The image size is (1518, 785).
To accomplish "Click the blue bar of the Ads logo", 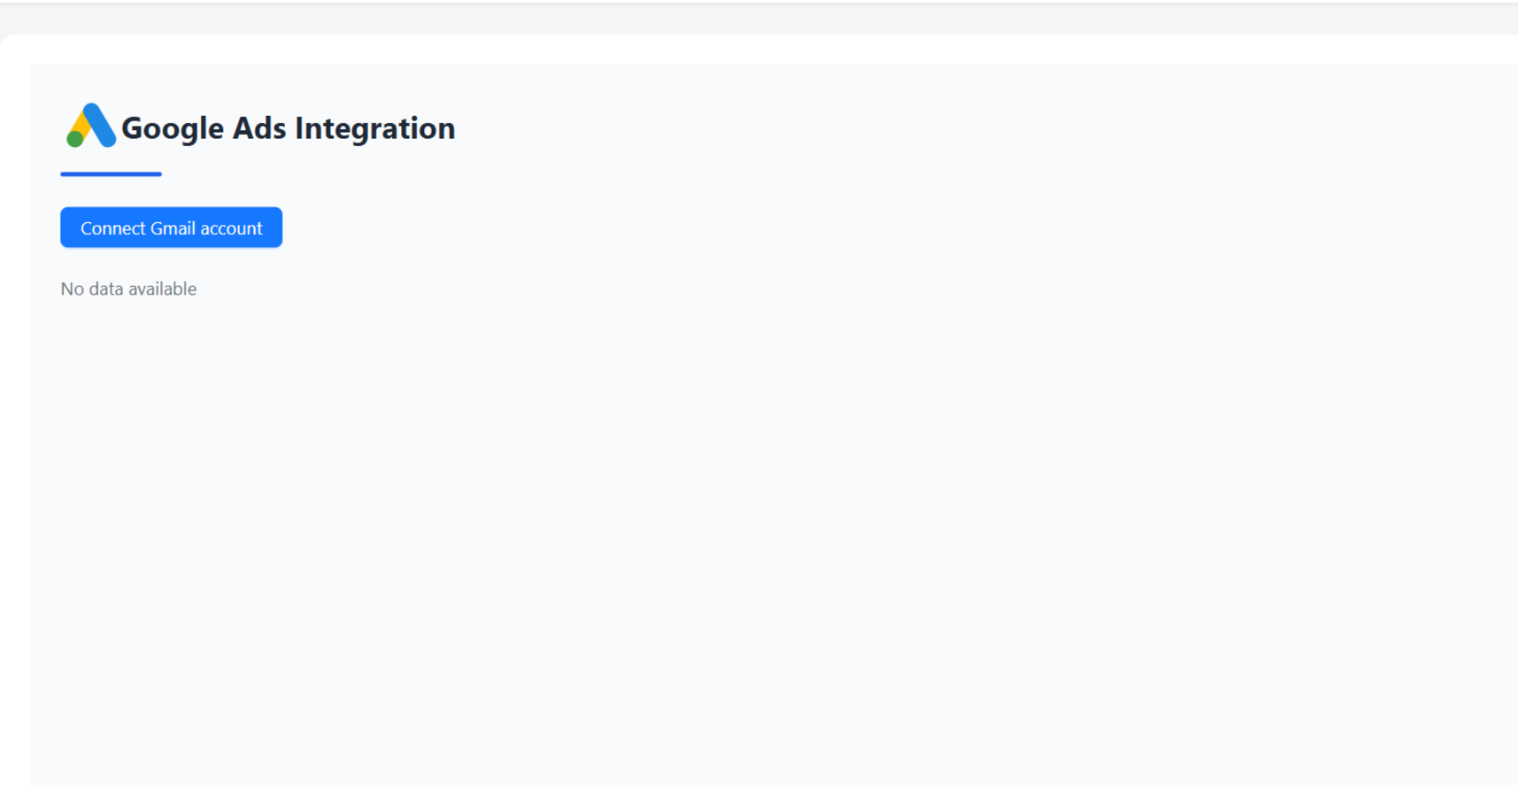I will (x=100, y=125).
